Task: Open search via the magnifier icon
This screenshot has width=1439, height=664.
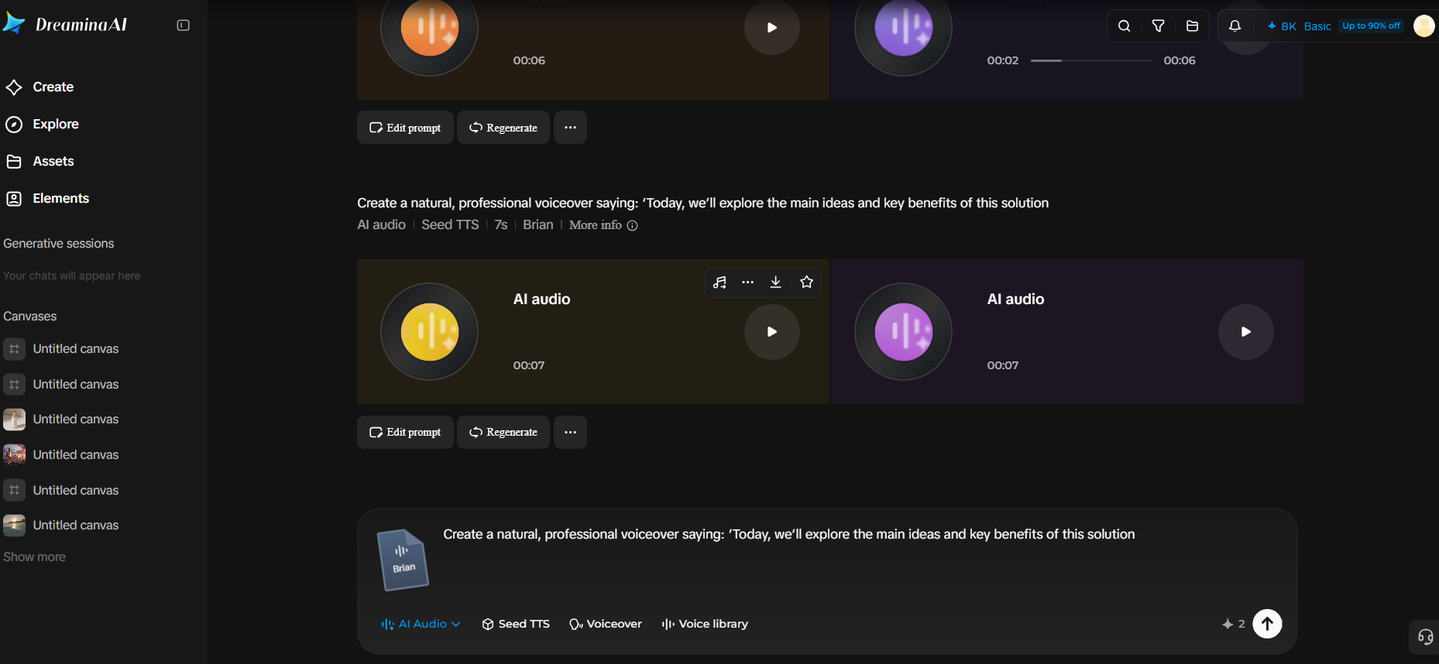Action: coord(1124,26)
